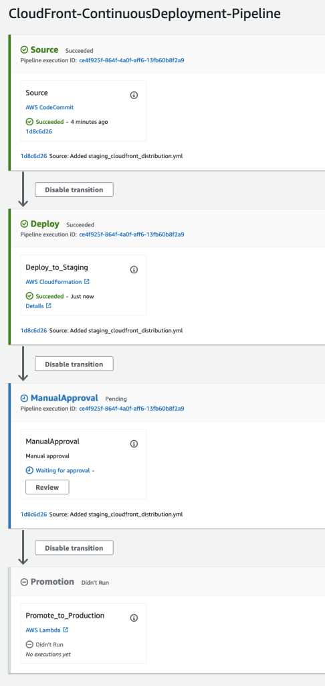Image resolution: width=325 pixels, height=686 pixels.
Task: Open Details link in Deploy_to_Staging
Action: coord(35,305)
